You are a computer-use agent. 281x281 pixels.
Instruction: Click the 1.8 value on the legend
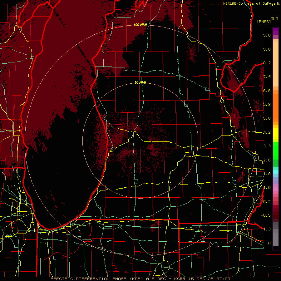pos(267,174)
